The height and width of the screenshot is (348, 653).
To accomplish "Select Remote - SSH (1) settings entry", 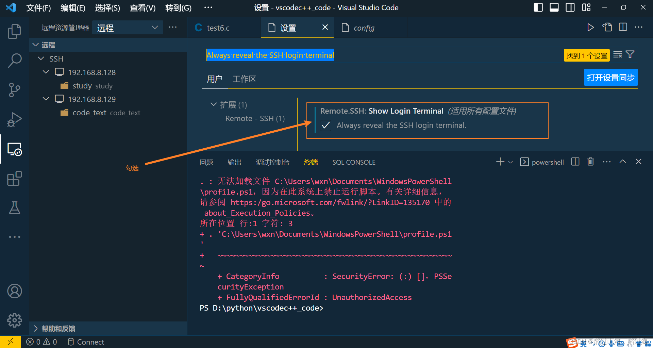I will click(x=255, y=118).
